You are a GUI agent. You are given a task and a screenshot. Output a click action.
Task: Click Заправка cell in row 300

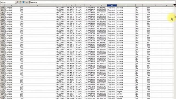[x=112, y=31]
